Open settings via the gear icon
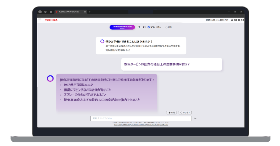 [x=239, y=20]
